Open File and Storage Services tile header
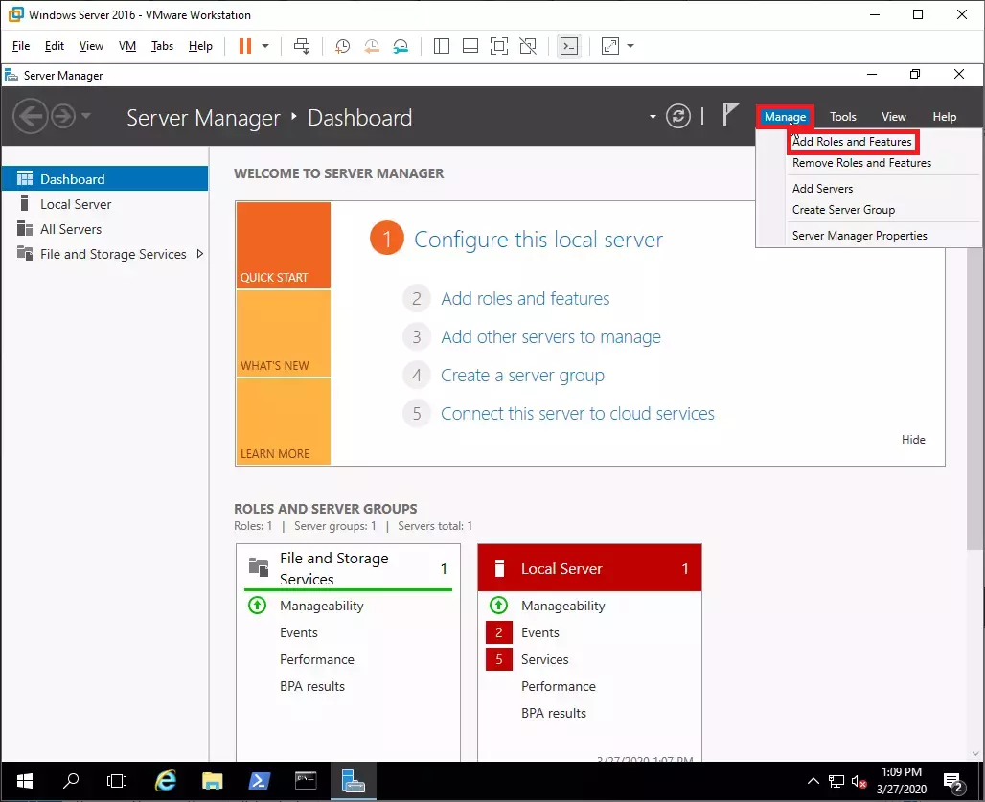Viewport: 985px width, 802px height. click(x=348, y=568)
